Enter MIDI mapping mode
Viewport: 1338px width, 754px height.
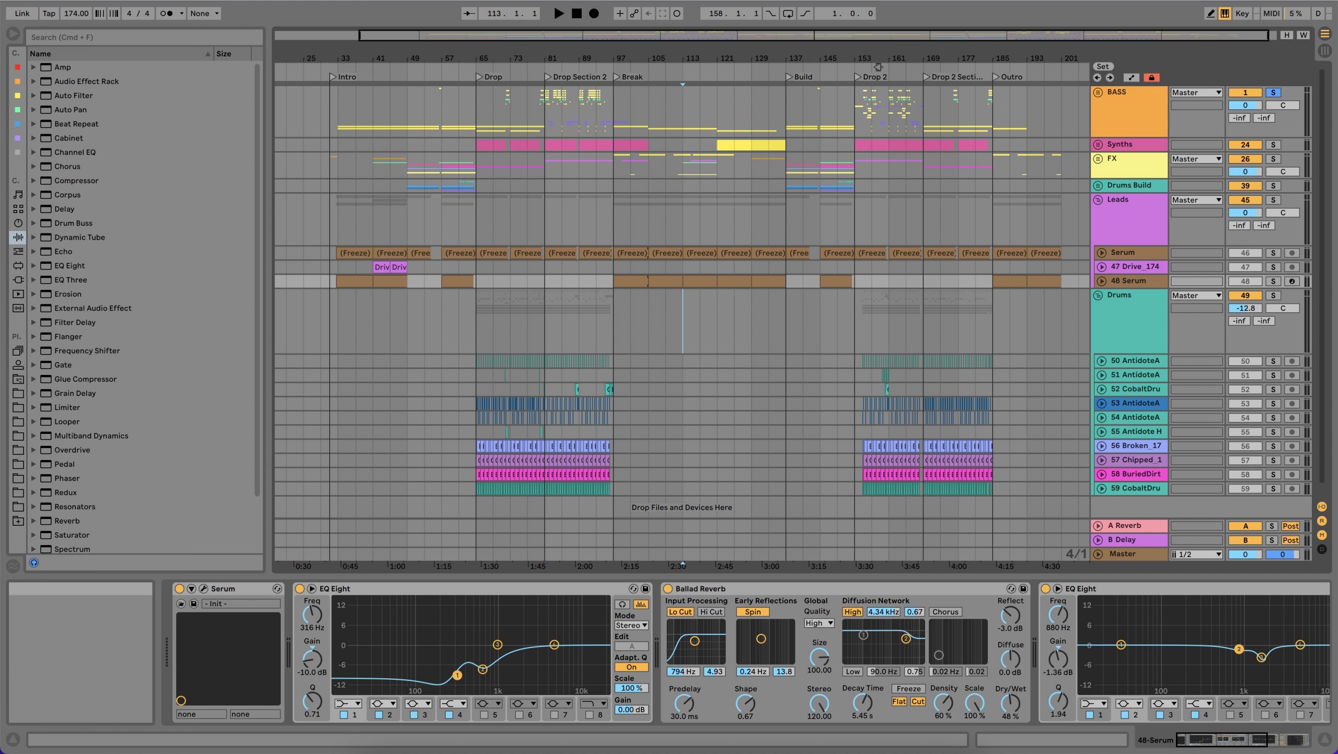coord(1270,13)
